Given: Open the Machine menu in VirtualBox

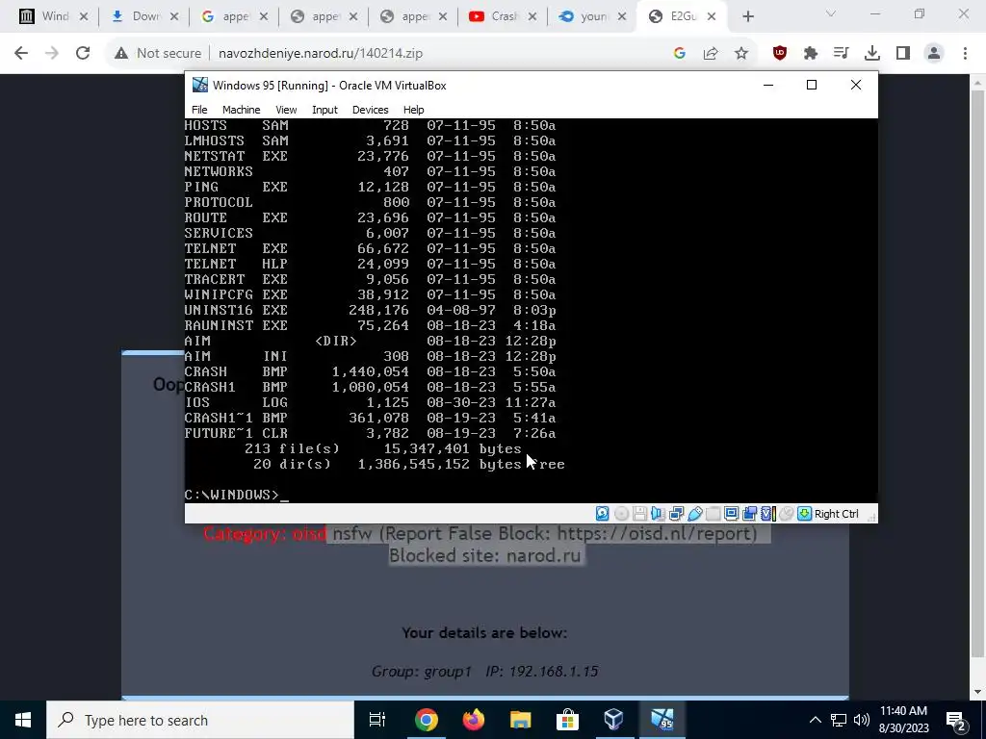Looking at the screenshot, I should [242, 110].
